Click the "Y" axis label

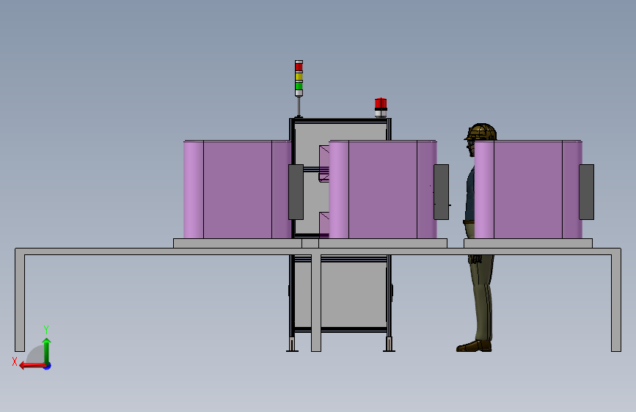point(46,330)
